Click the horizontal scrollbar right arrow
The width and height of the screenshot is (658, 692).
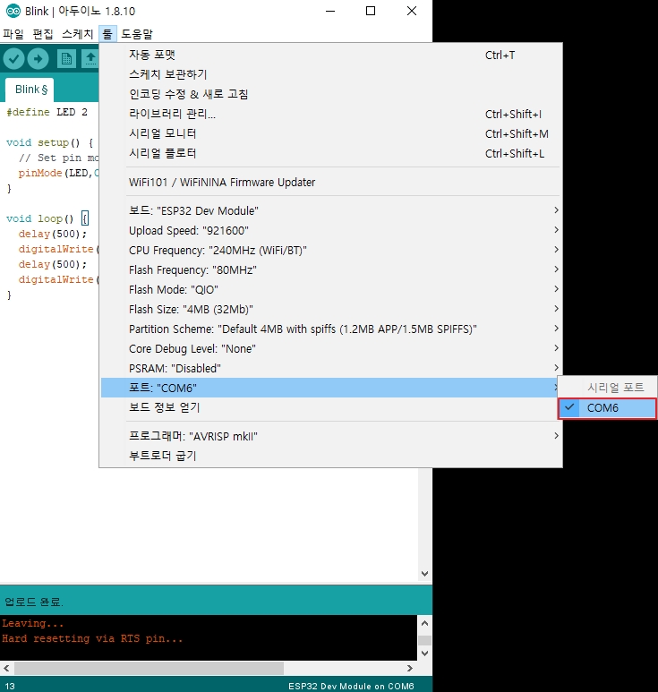coord(409,668)
